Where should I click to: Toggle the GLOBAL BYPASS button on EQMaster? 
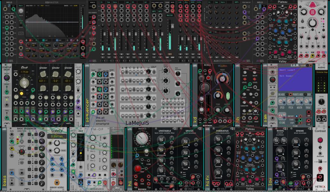point(21,33)
